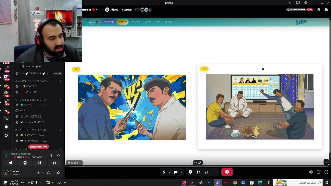Image resolution: width=331 pixels, height=186 pixels.
Task: Collapse the PIC VID category
Action: click(32, 130)
